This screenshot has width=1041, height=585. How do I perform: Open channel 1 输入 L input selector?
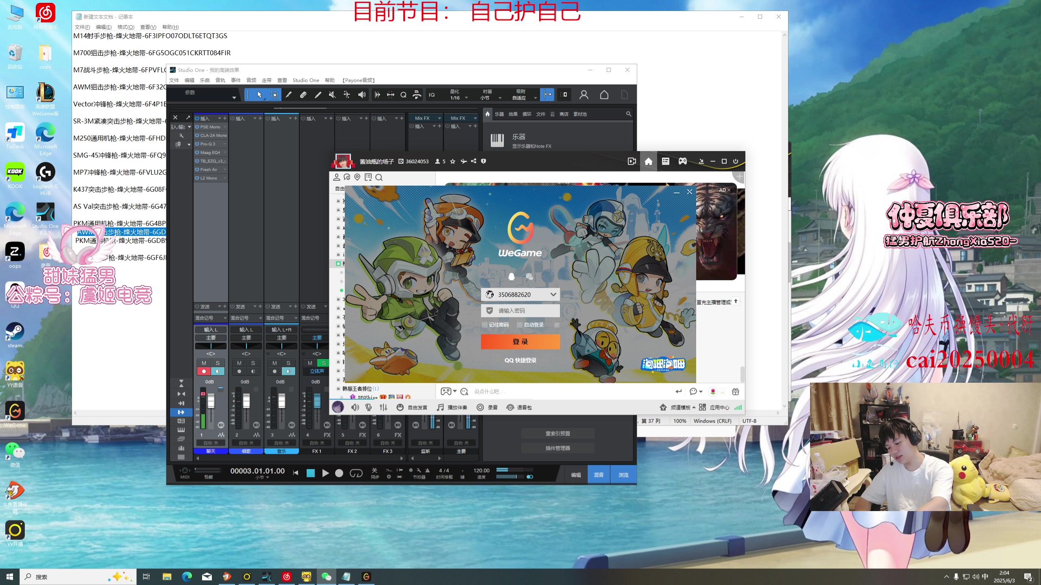[211, 329]
